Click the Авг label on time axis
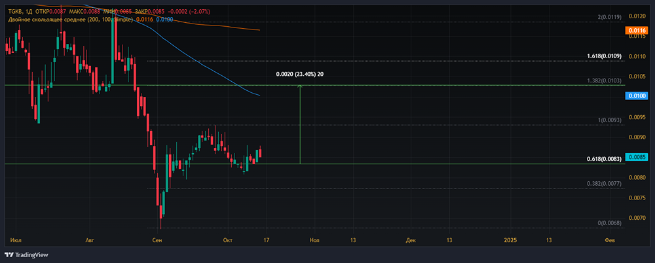 pyautogui.click(x=89, y=241)
